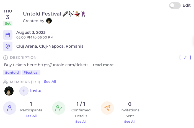The height and width of the screenshot is (128, 194).
Task: Click the calendar date icon
Action: coord(8,35)
